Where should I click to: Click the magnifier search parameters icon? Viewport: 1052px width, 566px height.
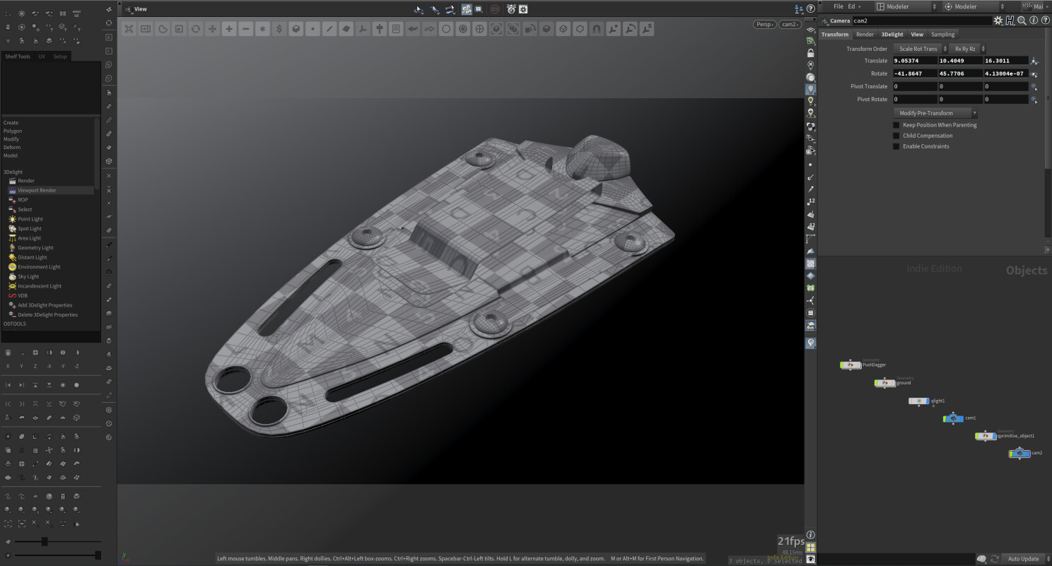point(1022,20)
